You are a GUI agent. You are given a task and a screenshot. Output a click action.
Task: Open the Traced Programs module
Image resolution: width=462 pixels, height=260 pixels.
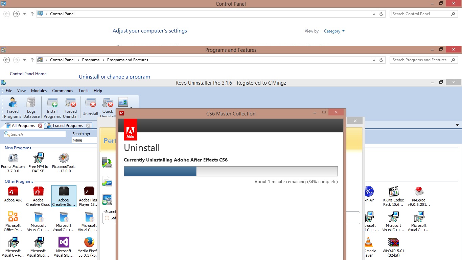[13, 107]
